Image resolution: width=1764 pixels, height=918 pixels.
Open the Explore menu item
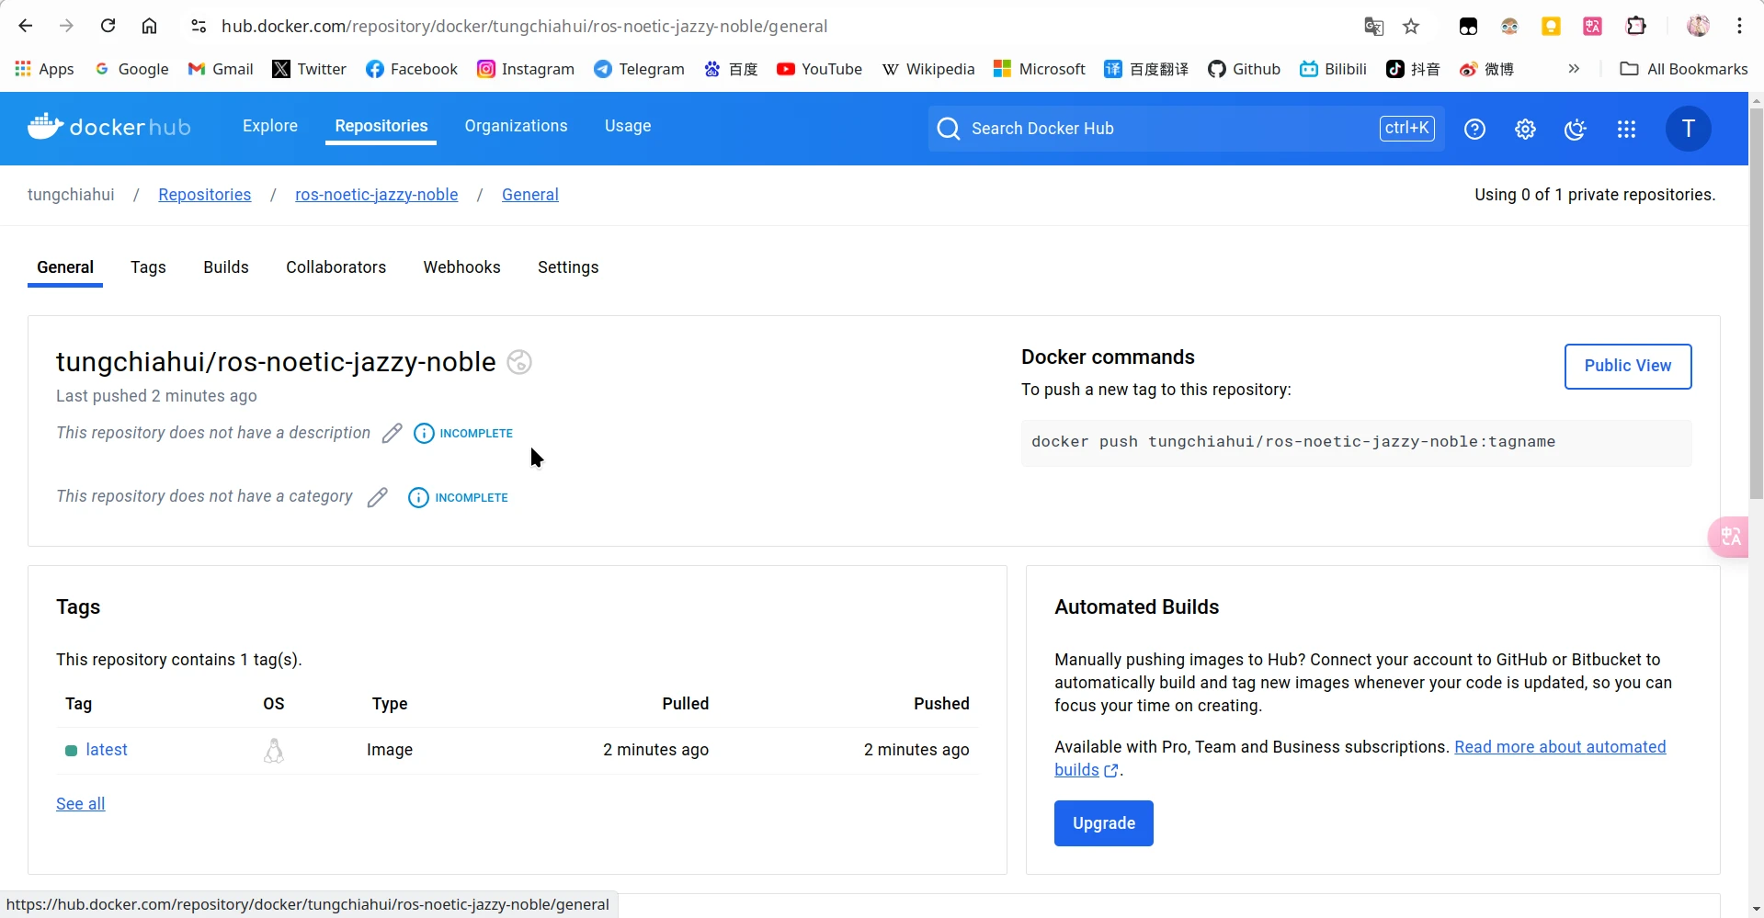(x=270, y=126)
